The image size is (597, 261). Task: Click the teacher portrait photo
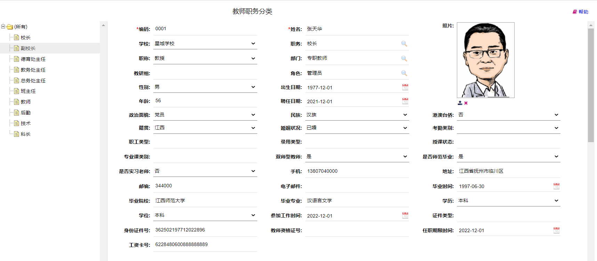point(486,60)
